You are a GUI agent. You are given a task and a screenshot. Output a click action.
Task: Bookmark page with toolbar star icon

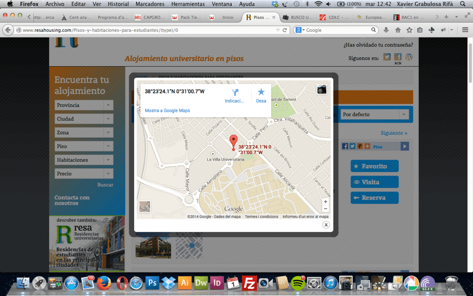tap(409, 30)
